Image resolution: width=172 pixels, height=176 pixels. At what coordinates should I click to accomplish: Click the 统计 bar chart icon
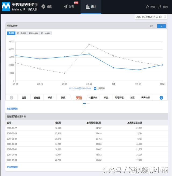click(x=88, y=6)
